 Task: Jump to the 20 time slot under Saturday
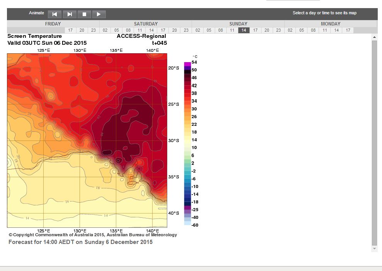pyautogui.click(x=175, y=30)
